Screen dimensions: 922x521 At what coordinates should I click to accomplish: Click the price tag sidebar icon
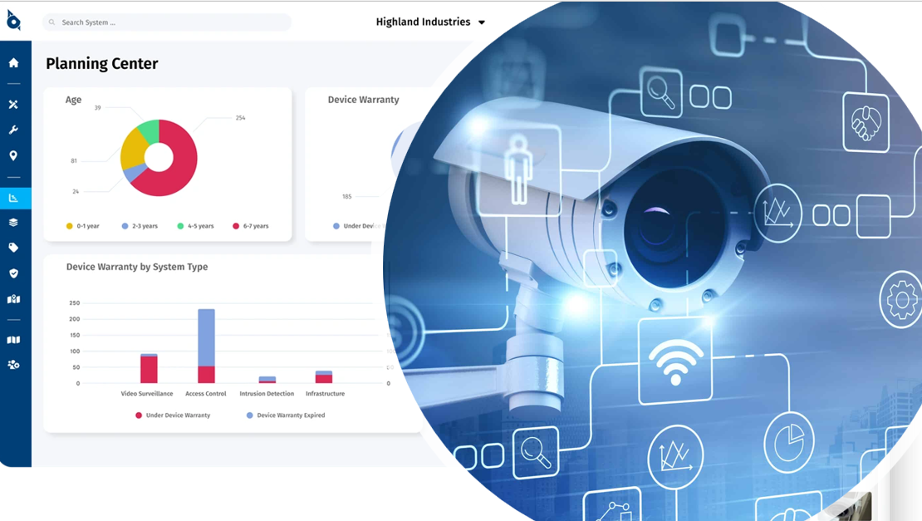point(13,248)
